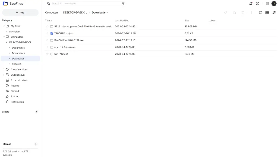Open the search filter options icon
Screen dimensions: 278x157
[123, 4]
